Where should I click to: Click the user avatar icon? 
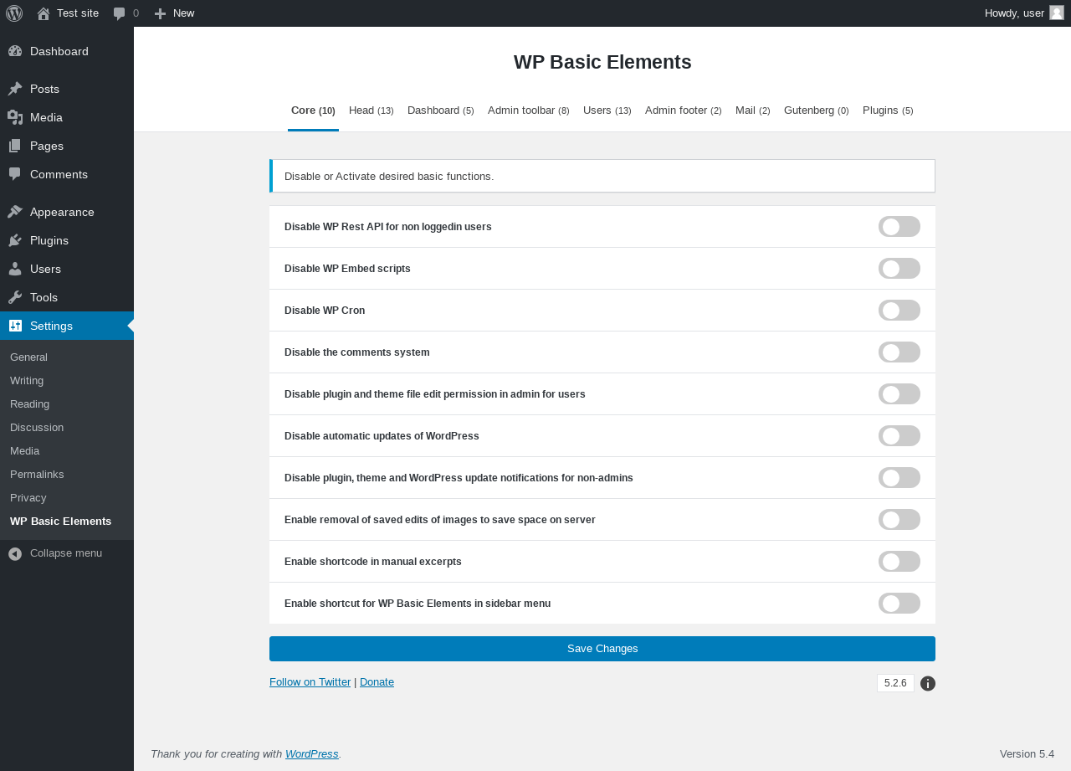pyautogui.click(x=1057, y=13)
